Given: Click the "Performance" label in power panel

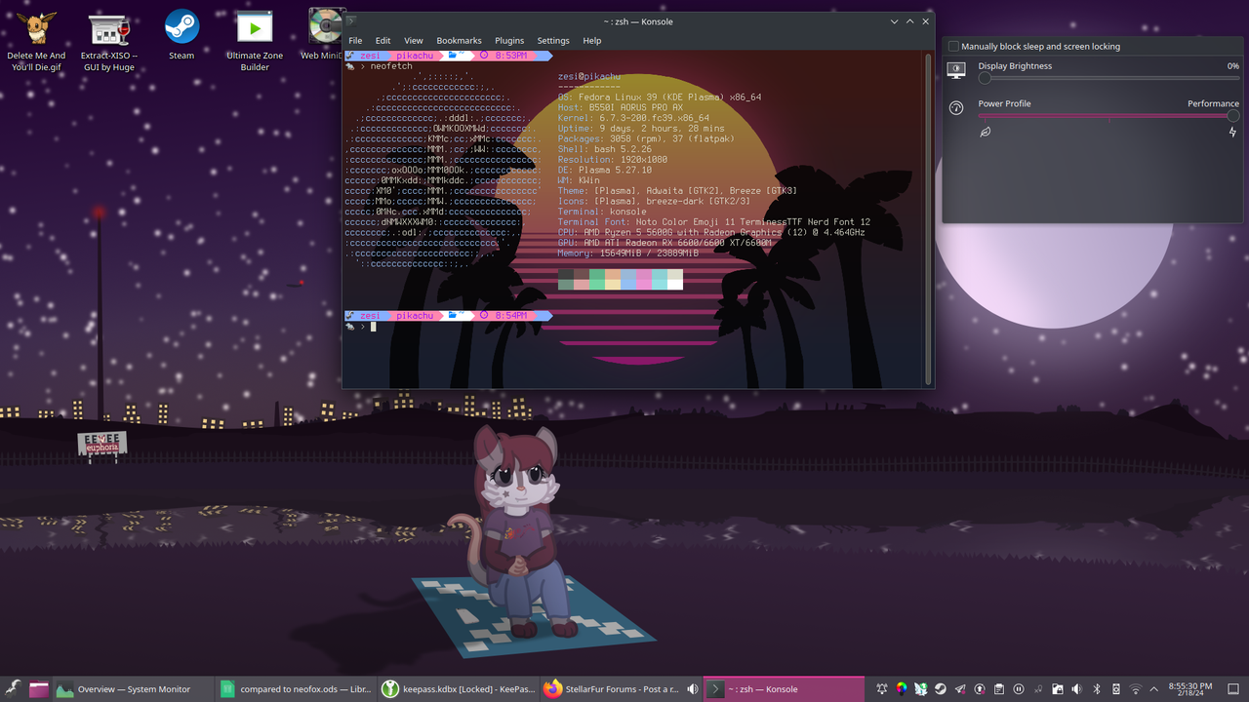Looking at the screenshot, I should [1213, 103].
